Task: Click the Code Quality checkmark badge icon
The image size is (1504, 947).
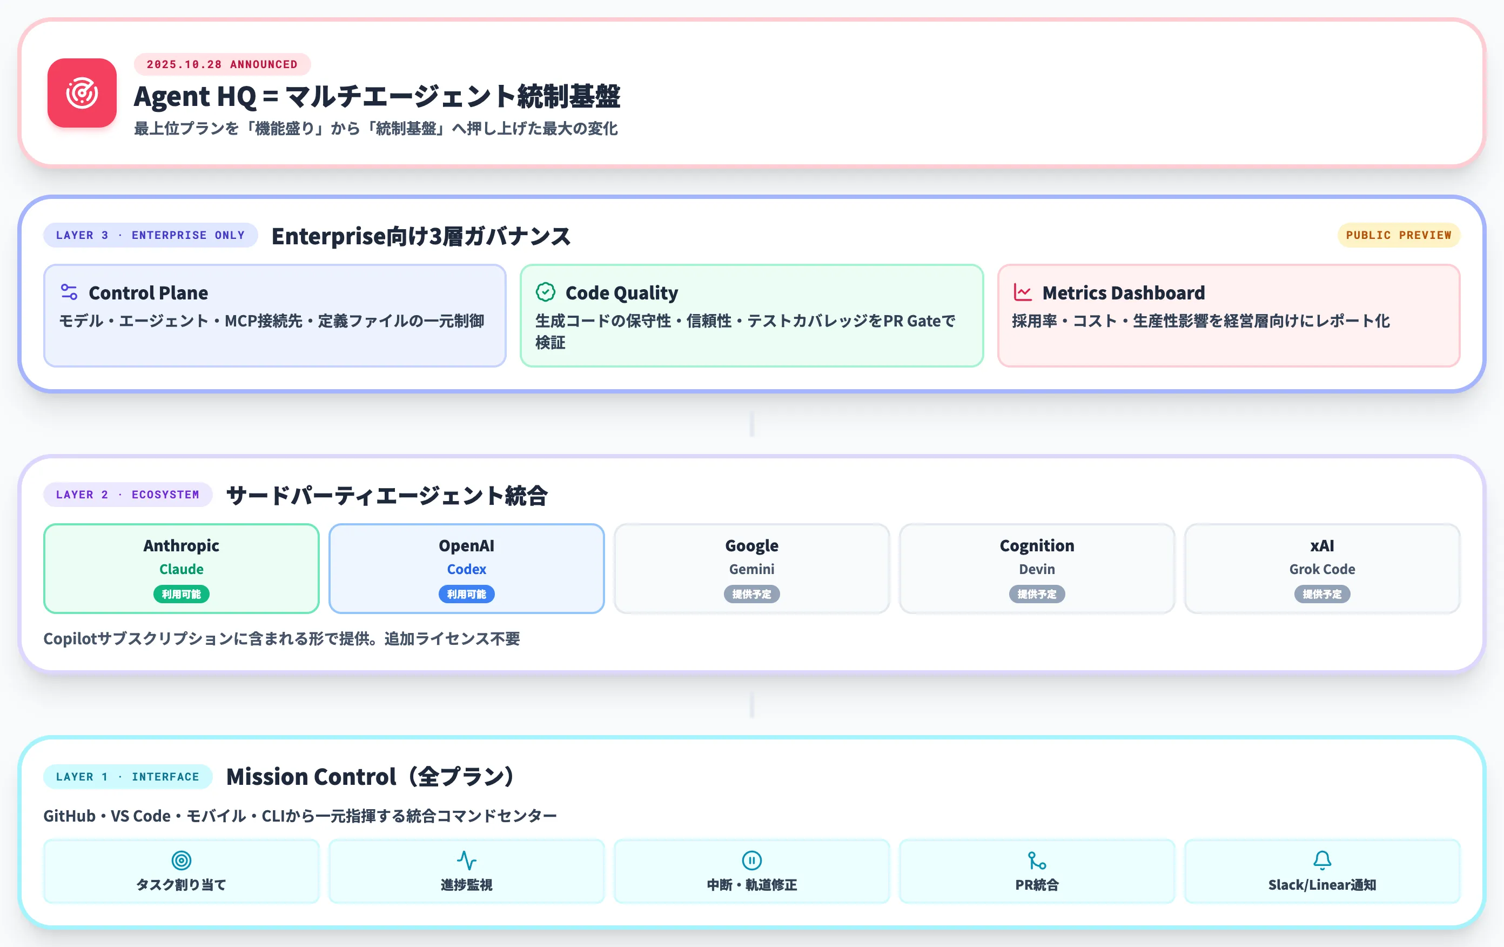Action: pyautogui.click(x=545, y=292)
